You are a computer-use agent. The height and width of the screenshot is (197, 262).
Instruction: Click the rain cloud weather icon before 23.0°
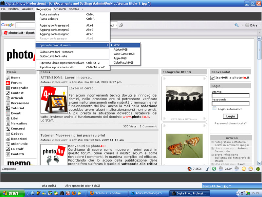pos(221,169)
